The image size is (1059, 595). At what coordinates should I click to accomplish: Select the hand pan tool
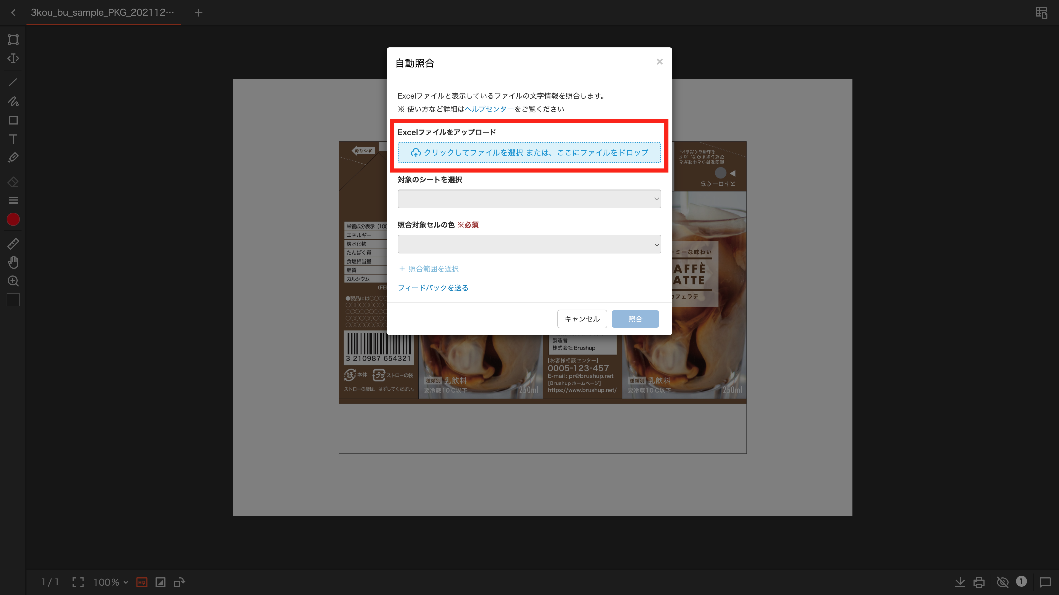click(x=13, y=263)
